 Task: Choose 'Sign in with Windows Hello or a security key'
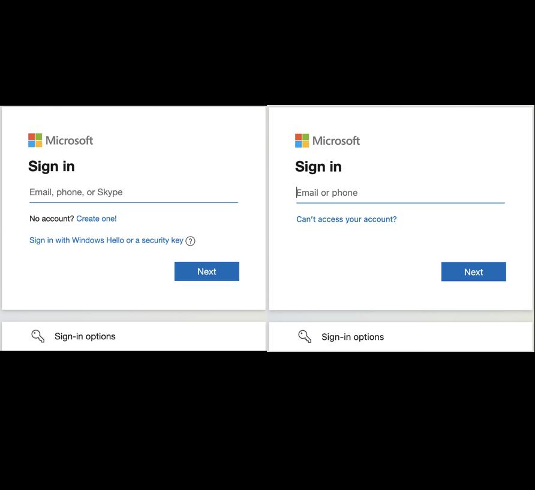(x=106, y=240)
